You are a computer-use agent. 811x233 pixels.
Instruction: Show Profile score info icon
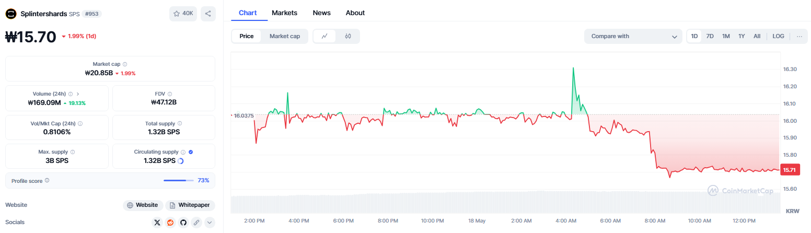point(47,180)
